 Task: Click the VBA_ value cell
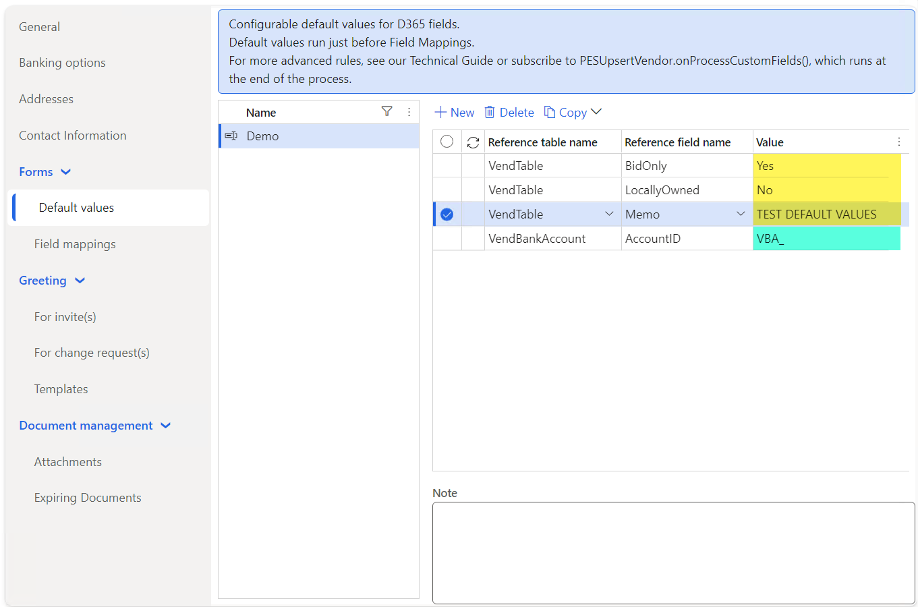click(827, 239)
